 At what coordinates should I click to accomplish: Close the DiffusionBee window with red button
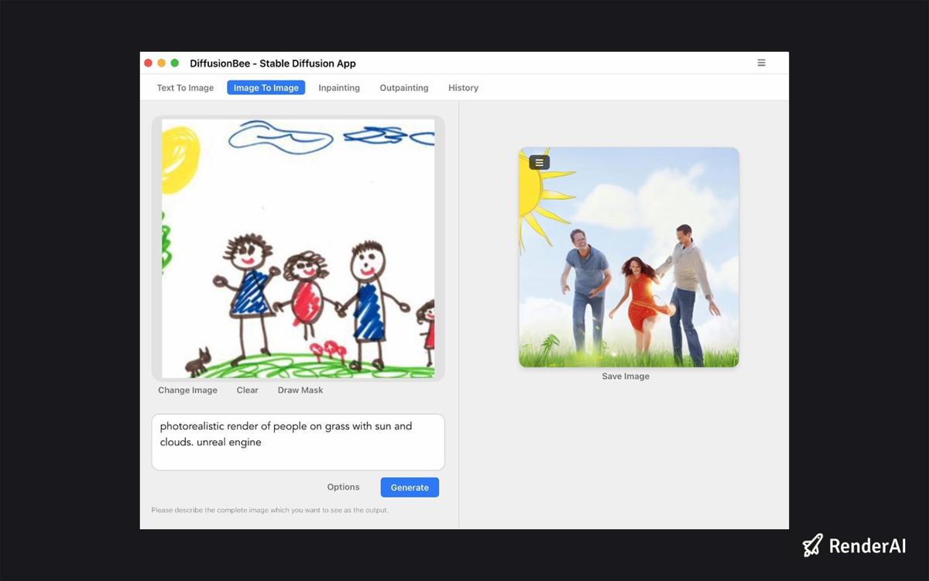point(149,64)
